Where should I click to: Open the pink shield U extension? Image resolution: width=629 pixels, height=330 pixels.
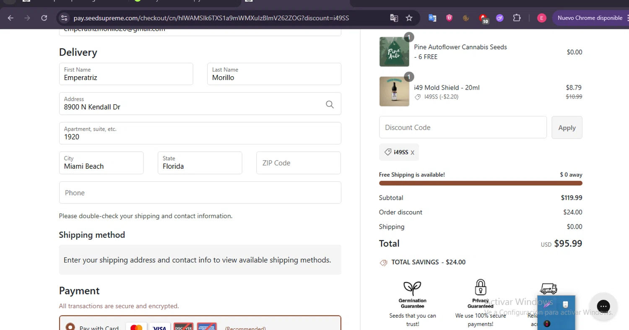pos(449,18)
